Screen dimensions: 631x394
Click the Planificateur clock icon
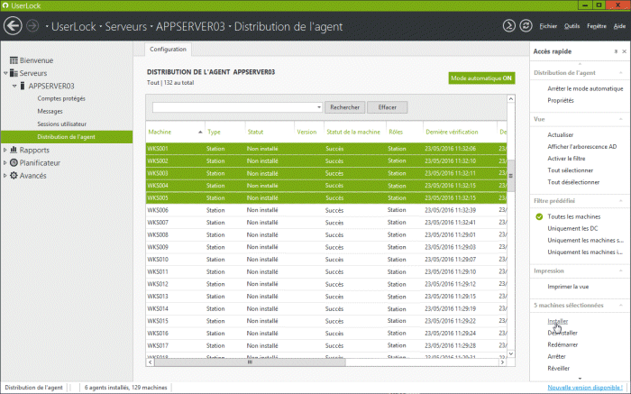click(x=14, y=162)
